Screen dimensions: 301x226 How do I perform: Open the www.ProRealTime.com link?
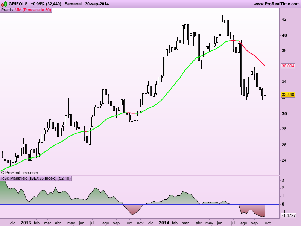tap(277, 4)
